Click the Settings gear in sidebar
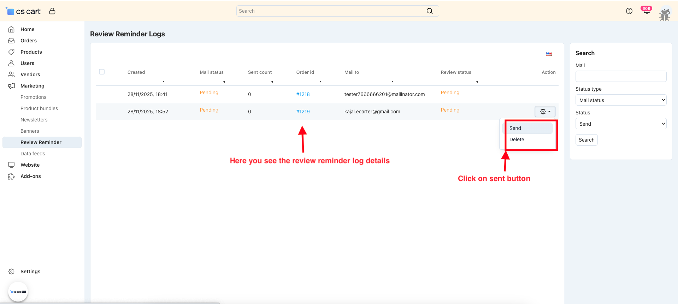 [x=12, y=272]
